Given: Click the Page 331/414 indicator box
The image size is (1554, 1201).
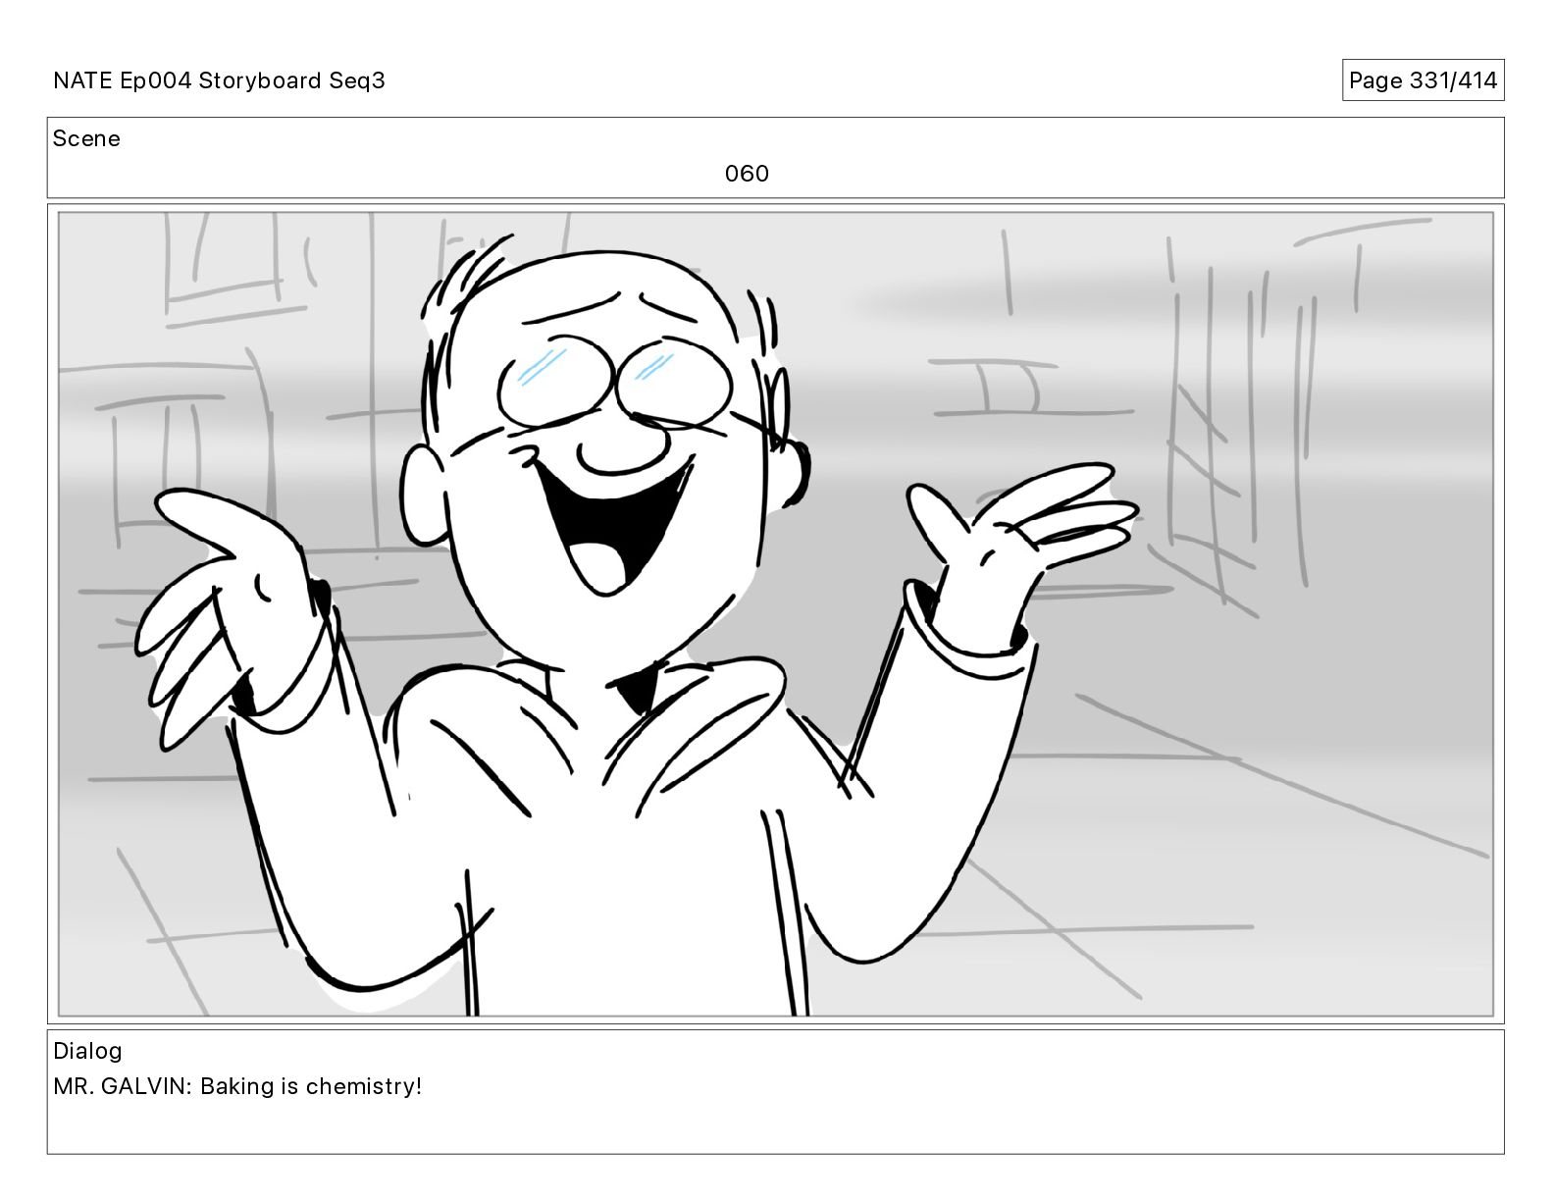Looking at the screenshot, I should pyautogui.click(x=1423, y=80).
